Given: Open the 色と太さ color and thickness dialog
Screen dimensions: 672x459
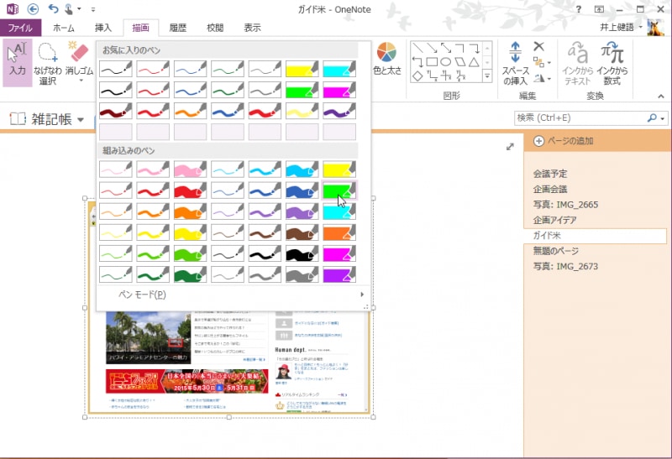Looking at the screenshot, I should [x=387, y=60].
